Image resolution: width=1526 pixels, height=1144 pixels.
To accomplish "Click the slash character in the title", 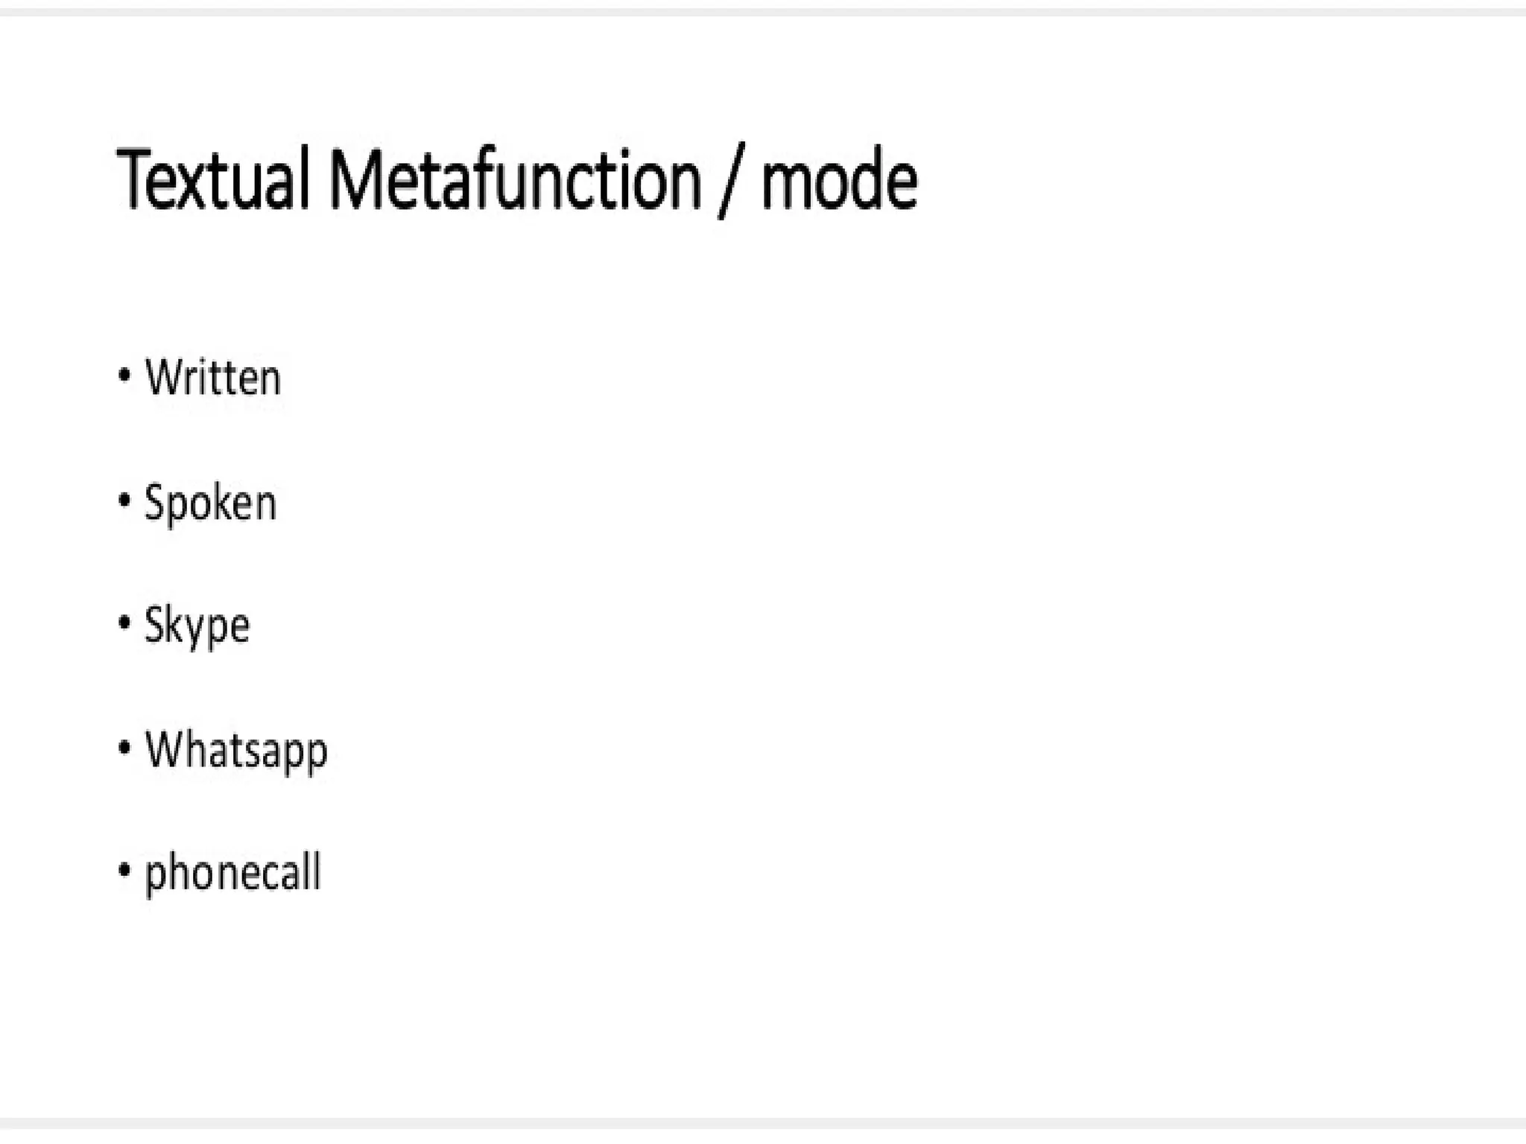I will click(730, 182).
